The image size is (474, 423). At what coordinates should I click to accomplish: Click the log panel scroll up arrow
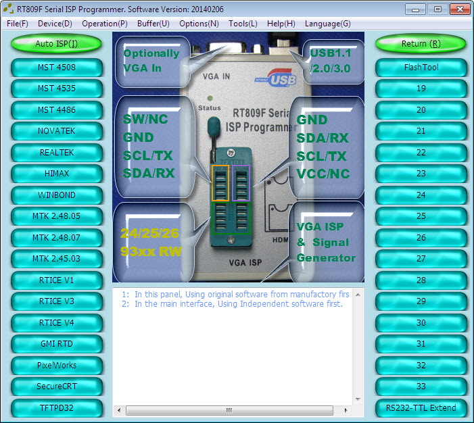click(358, 295)
